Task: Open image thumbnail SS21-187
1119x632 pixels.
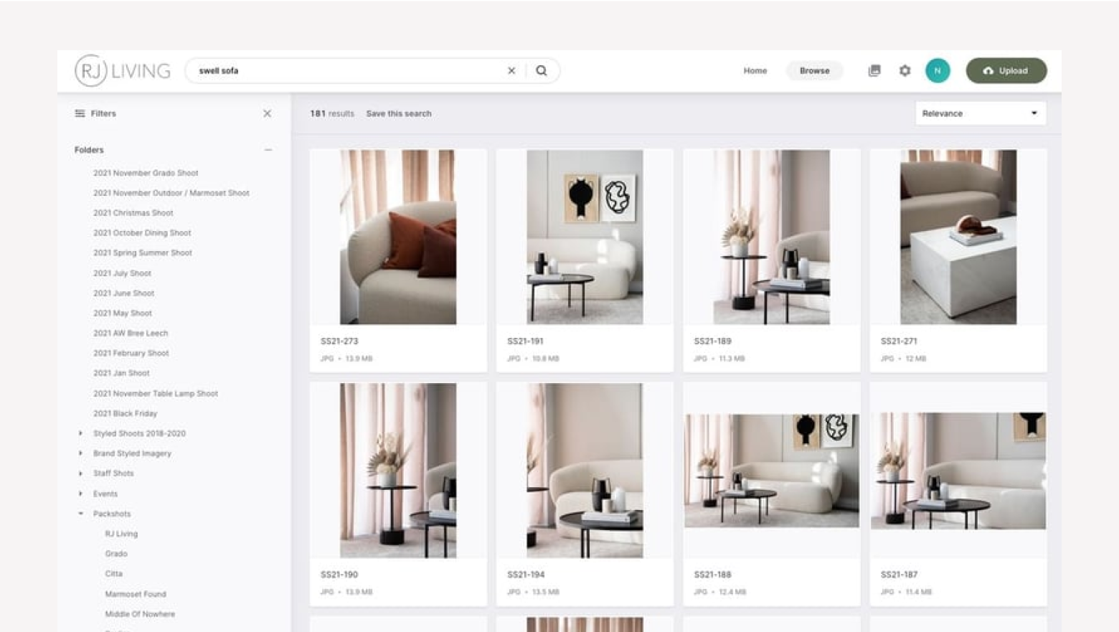Action: (958, 471)
